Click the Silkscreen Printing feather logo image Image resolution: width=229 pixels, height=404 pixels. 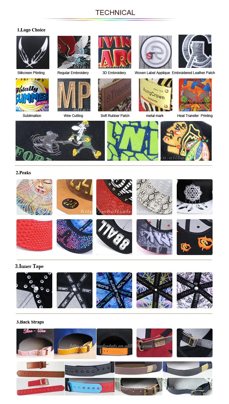tap(33, 52)
